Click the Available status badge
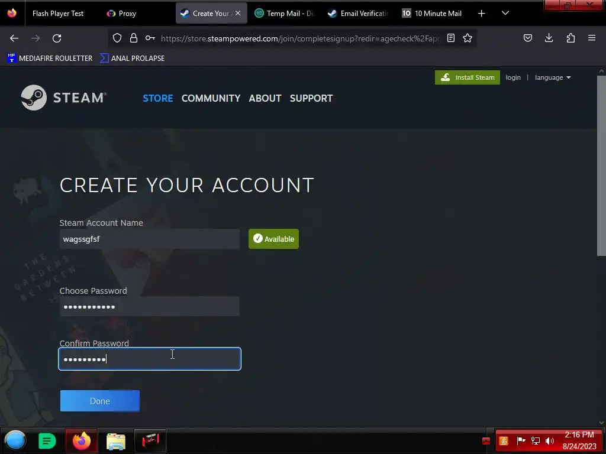Screen dimensions: 606x454 [273, 239]
